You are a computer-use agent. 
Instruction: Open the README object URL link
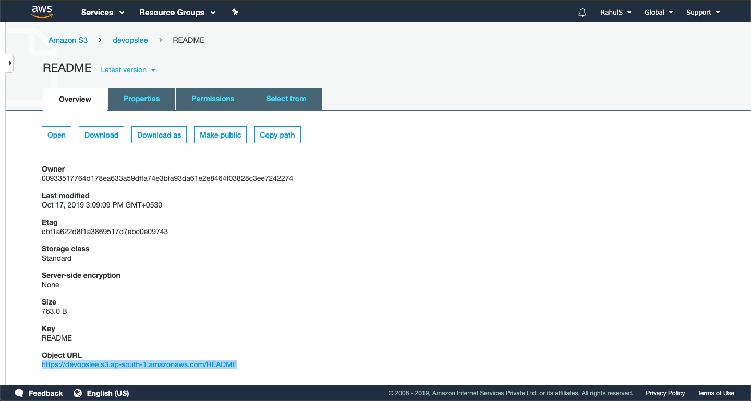(139, 364)
